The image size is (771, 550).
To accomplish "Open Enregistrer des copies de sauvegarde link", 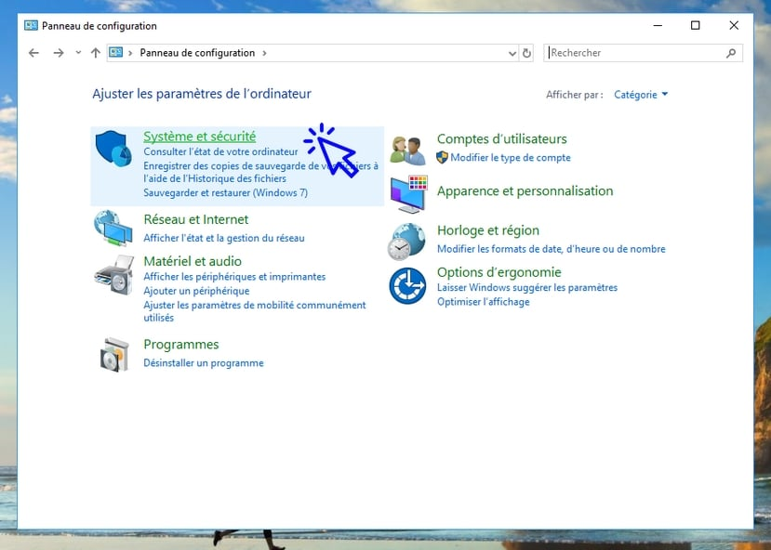I will pyautogui.click(x=261, y=172).
